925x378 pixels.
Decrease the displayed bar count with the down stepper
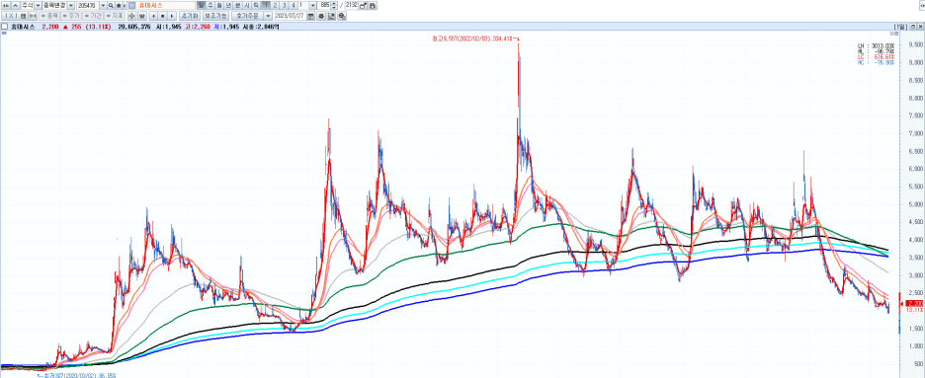coord(334,7)
